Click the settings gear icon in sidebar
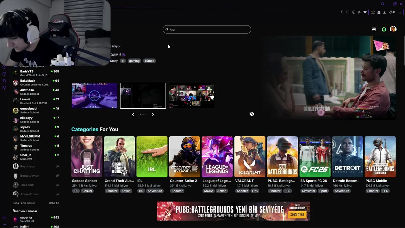The height and width of the screenshot is (228, 405). (4, 88)
